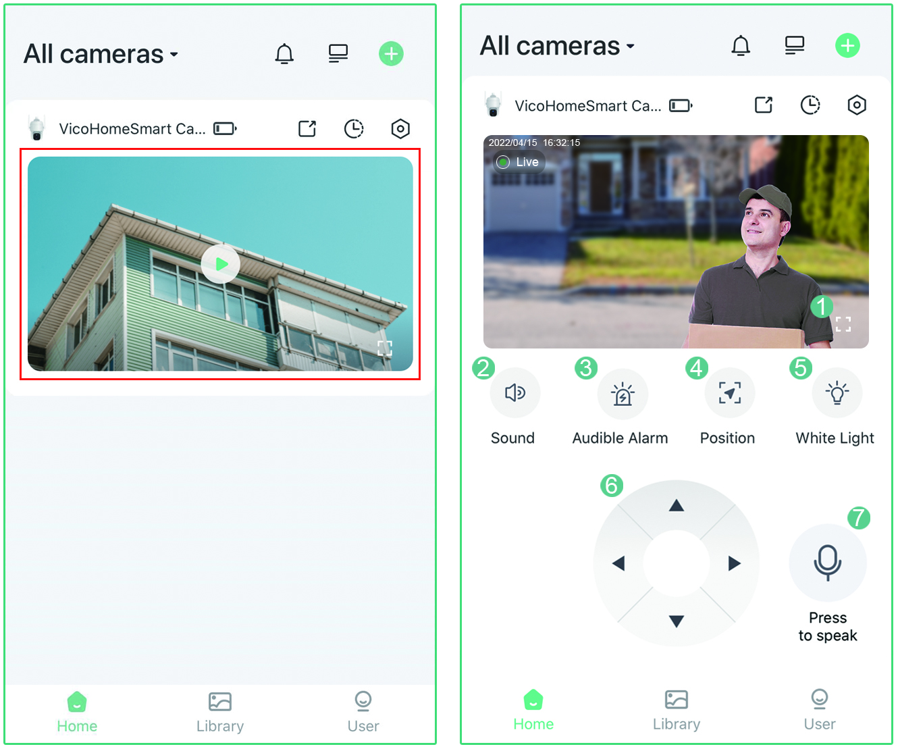Tap multi-view layout icon in left screen

pyautogui.click(x=338, y=53)
